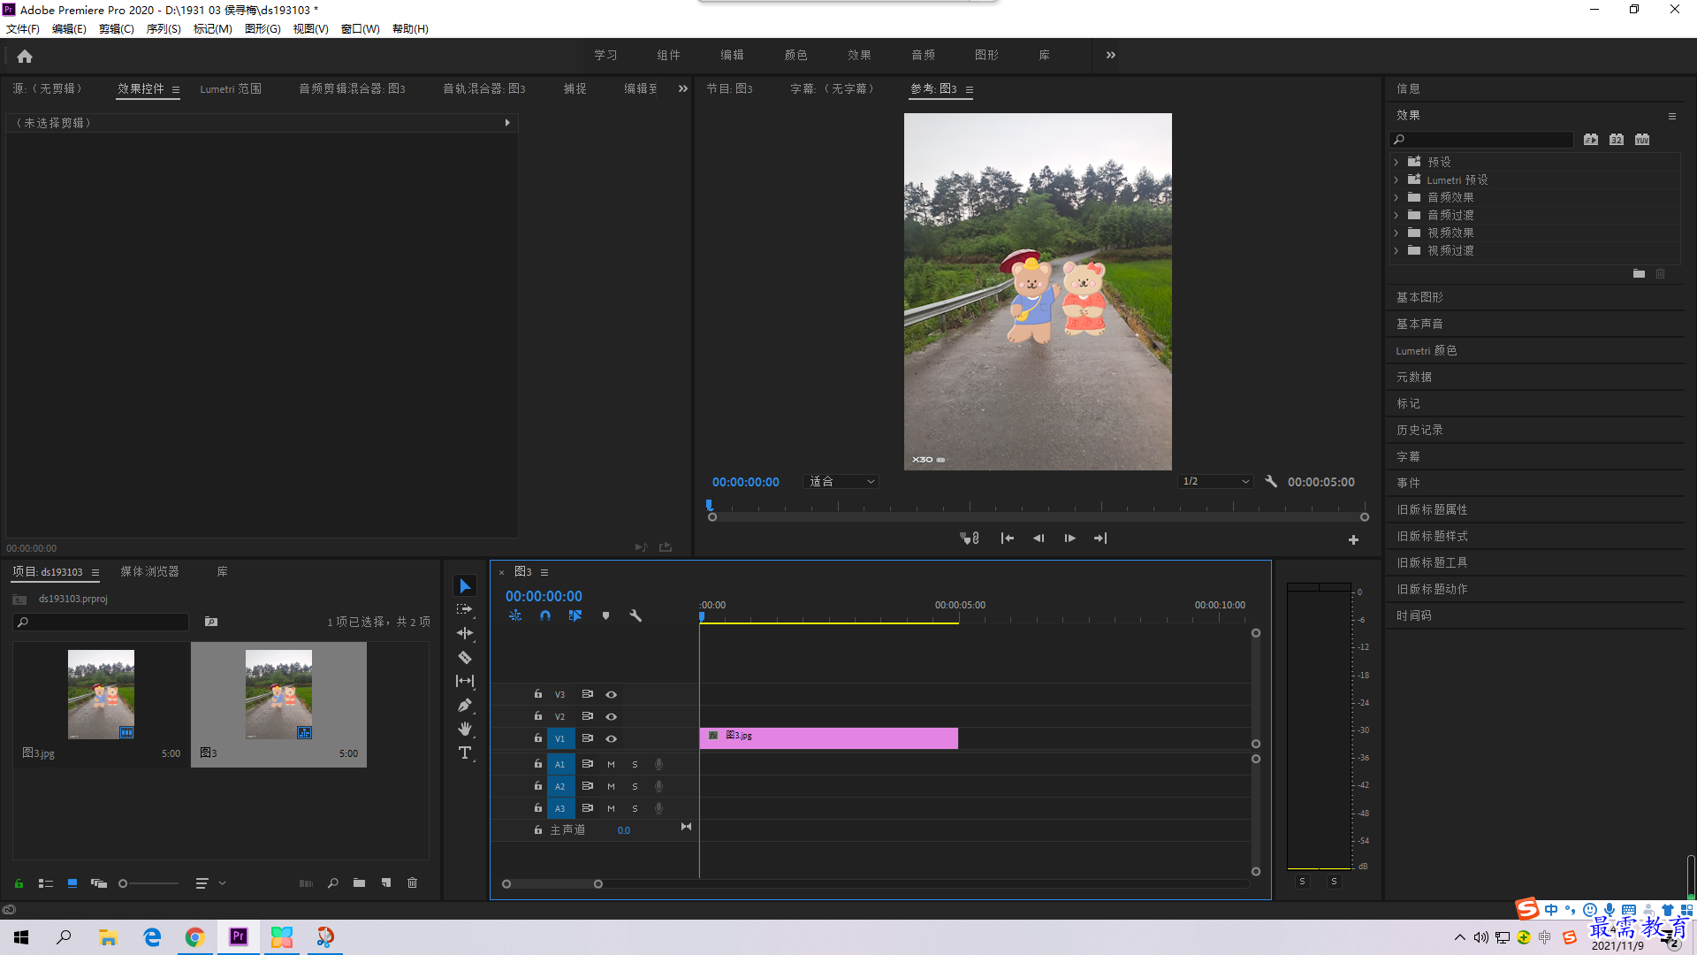Screen dimensions: 1697x955
Task: Switch Project panel to icon view
Action: tap(72, 882)
